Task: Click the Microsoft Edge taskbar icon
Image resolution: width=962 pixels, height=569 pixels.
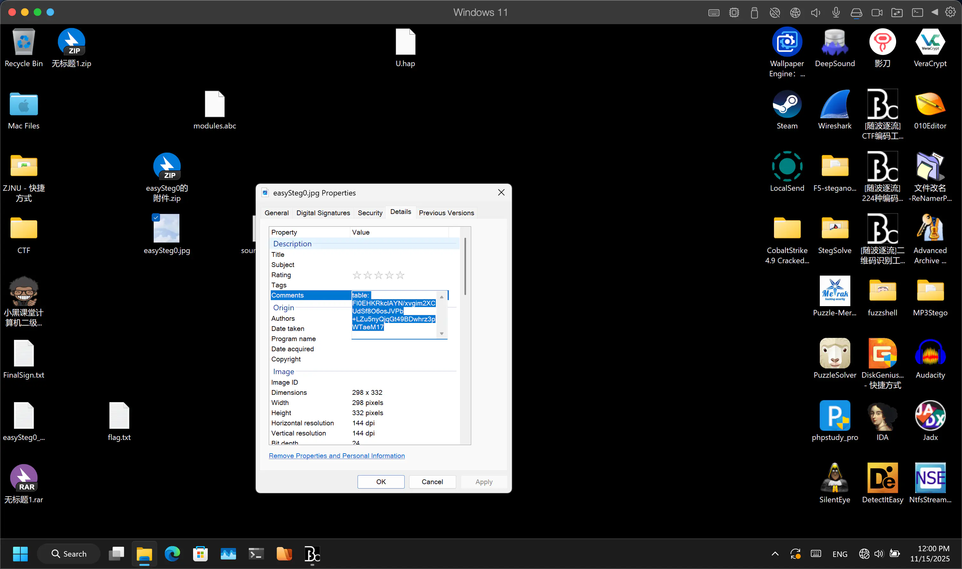Action: click(172, 554)
